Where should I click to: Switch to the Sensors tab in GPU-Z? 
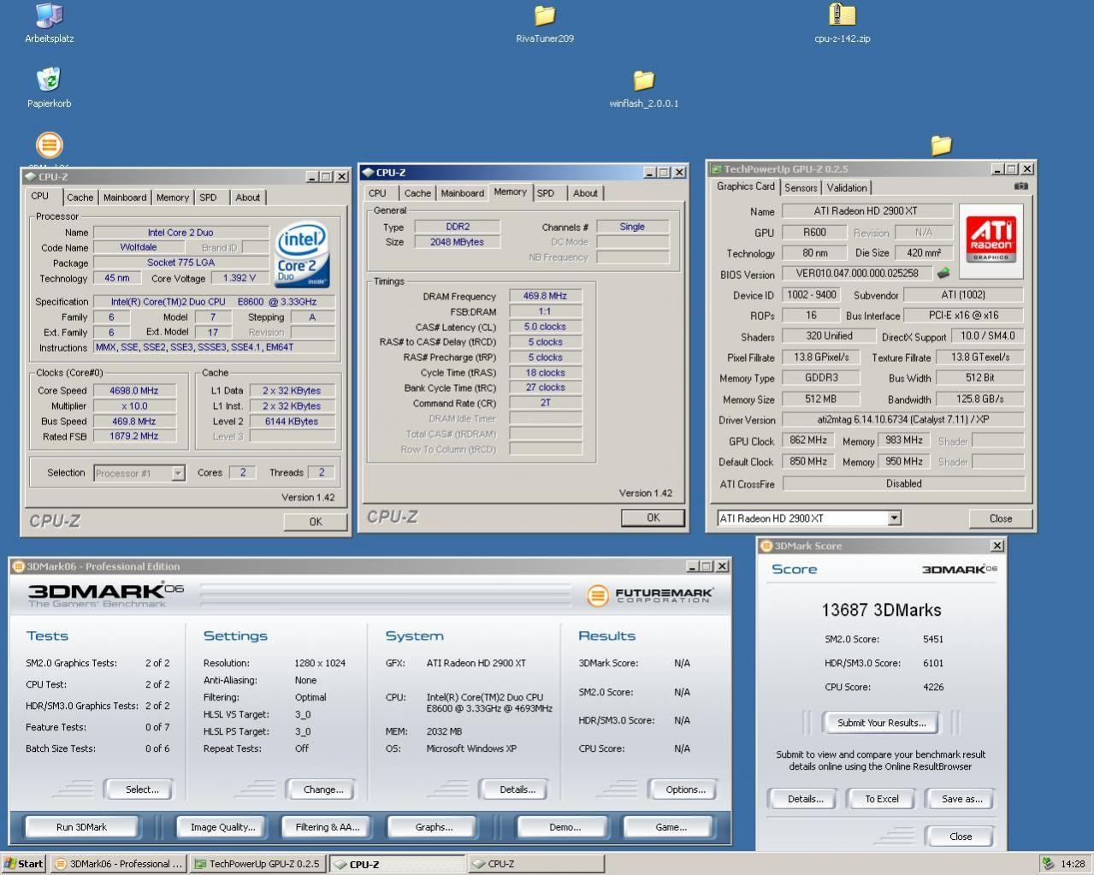(x=801, y=188)
